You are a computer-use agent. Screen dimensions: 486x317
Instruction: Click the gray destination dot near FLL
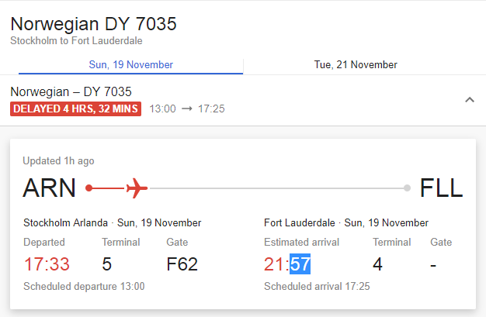tap(408, 188)
